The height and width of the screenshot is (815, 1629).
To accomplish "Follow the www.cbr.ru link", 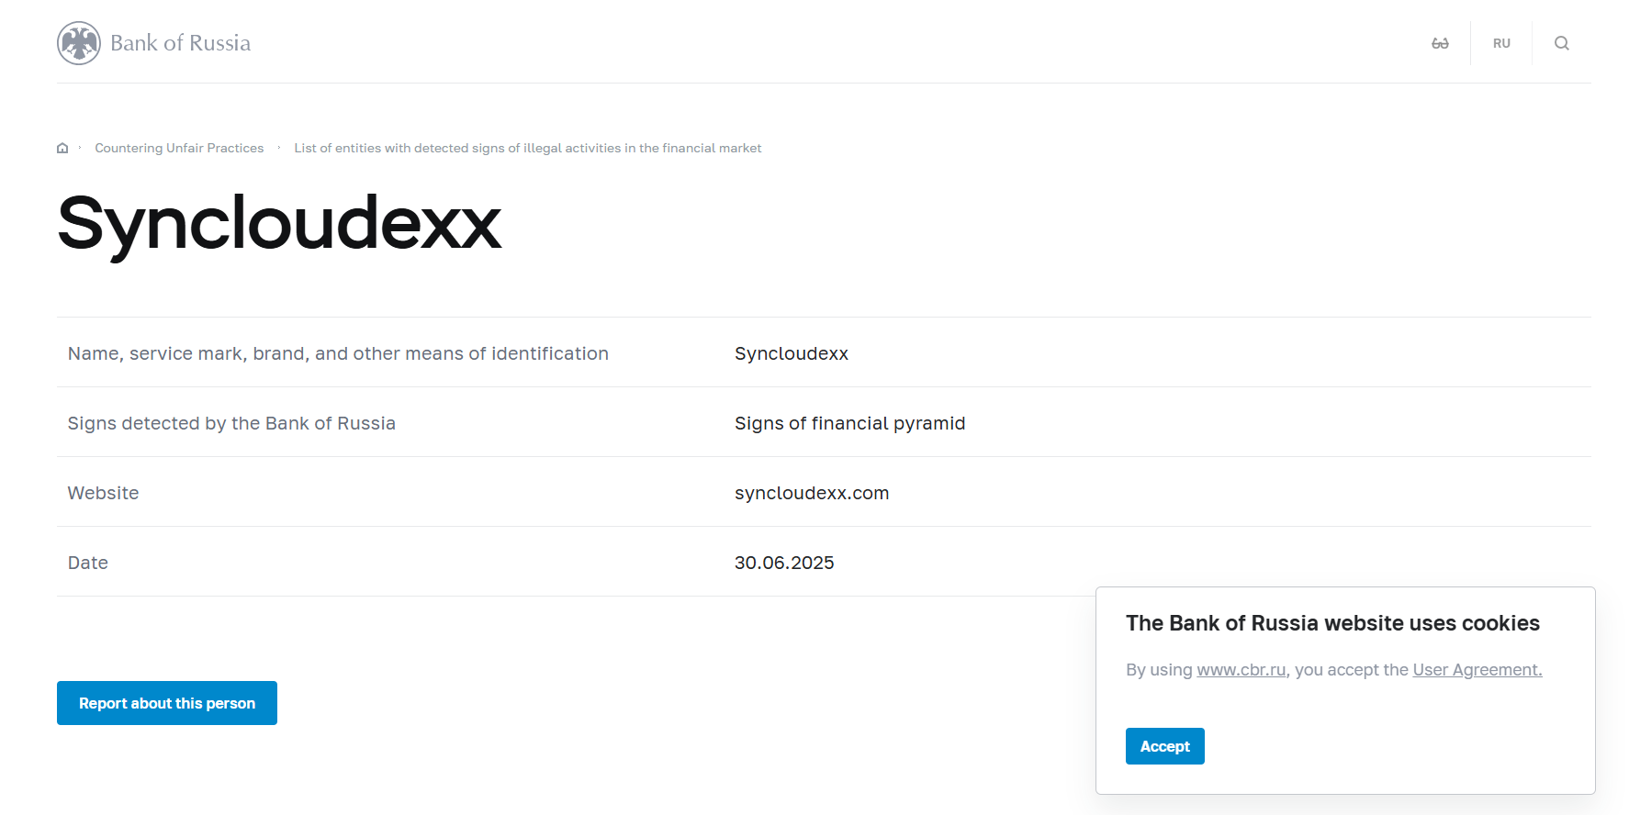I will 1241,670.
